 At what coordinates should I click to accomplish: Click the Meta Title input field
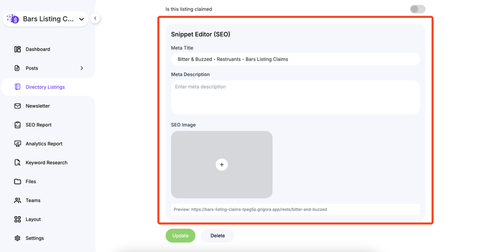295,59
